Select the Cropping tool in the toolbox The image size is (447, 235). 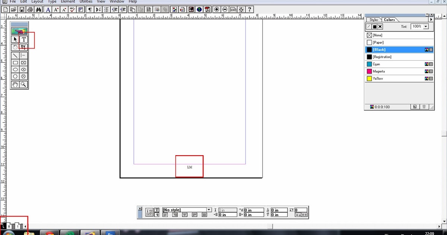tap(23, 47)
